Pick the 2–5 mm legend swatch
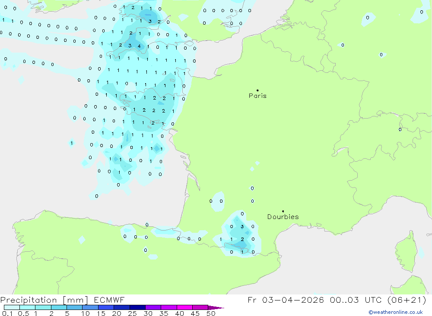The width and height of the screenshot is (432, 316). (x=59, y=307)
